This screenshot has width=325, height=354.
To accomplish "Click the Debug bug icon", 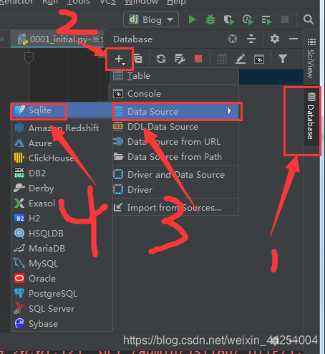I will click(210, 19).
